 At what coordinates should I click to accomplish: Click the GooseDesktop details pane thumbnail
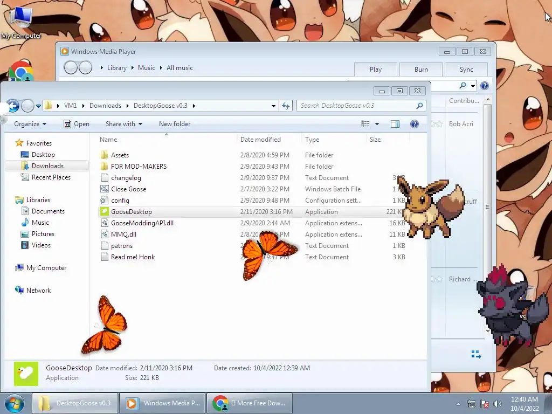pos(26,374)
